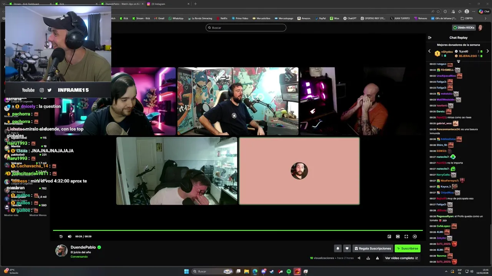Open Ver video completo link
Screen dimensions: 492x276
pos(401,258)
